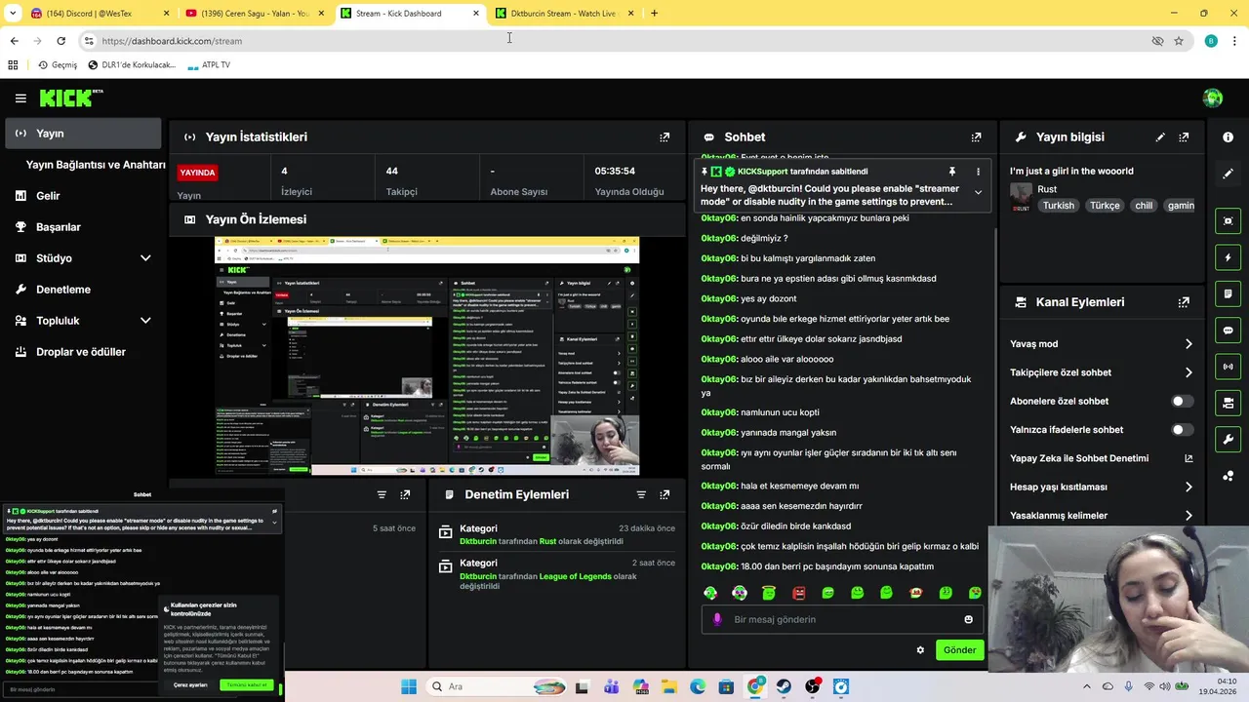Open the hamburger menu beside the KICK logo

20,98
